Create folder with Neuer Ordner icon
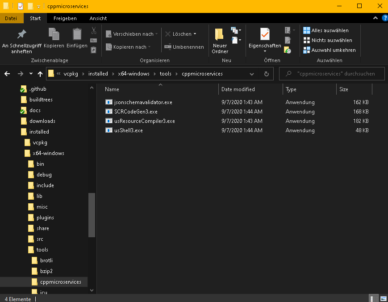 pos(219,36)
